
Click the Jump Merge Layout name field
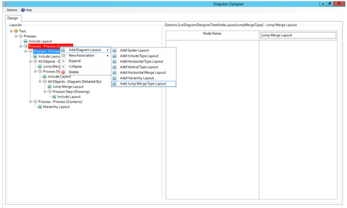298,35
